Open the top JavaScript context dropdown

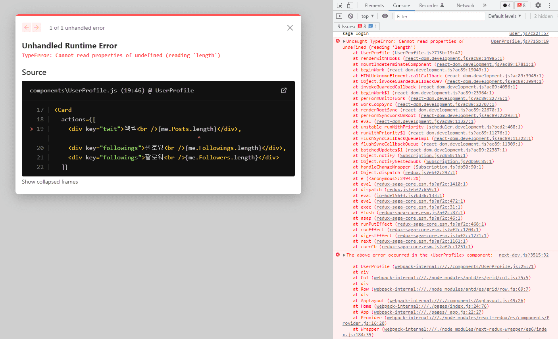tap(368, 16)
